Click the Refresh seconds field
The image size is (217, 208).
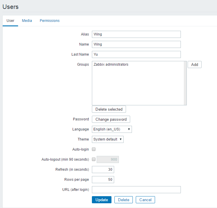[x=103, y=170]
